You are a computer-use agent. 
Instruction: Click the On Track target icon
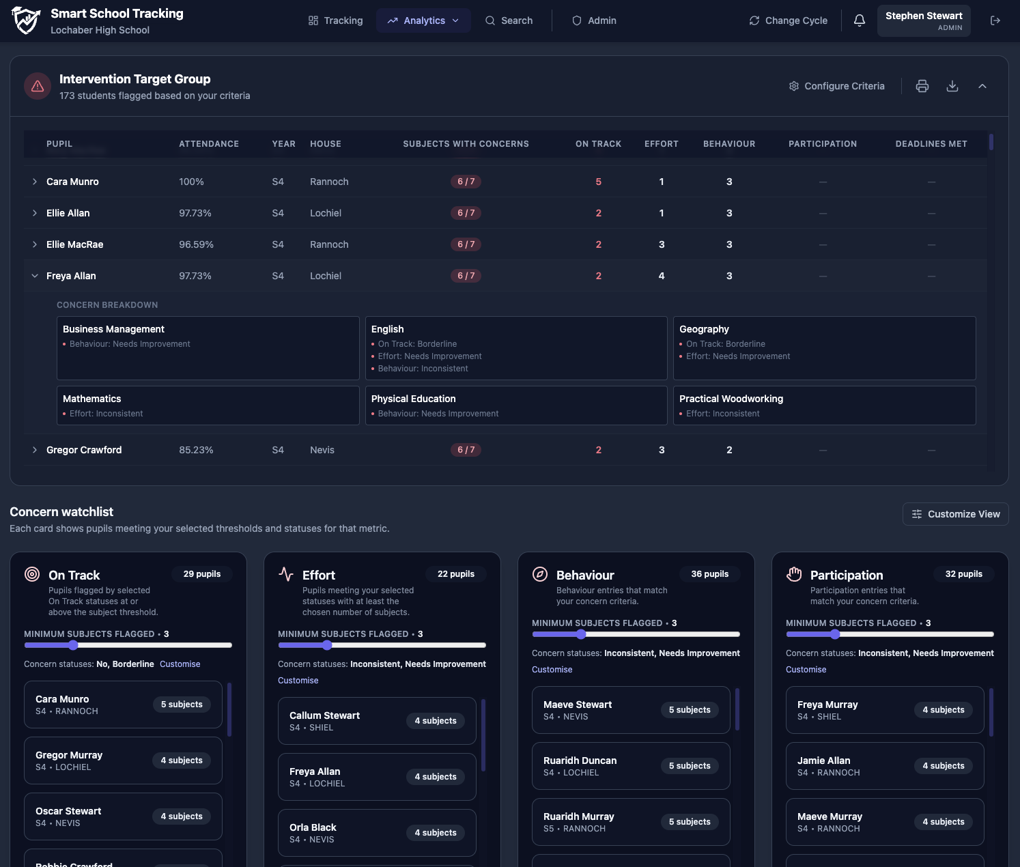[32, 574]
